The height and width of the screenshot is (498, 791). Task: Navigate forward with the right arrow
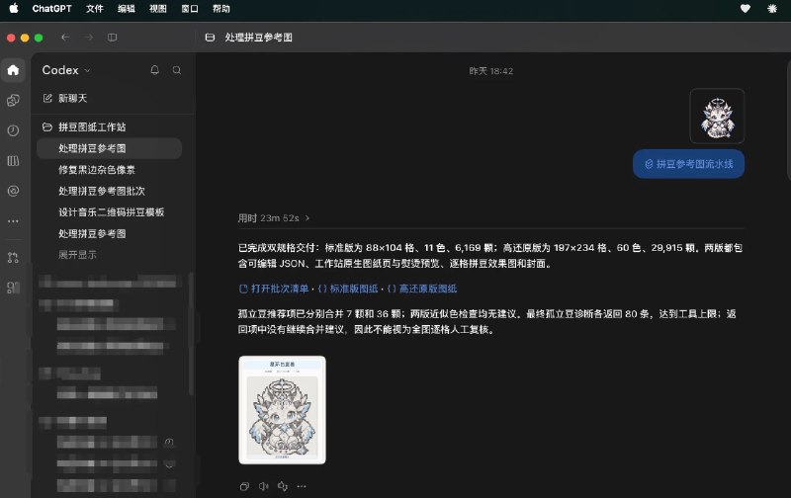89,38
